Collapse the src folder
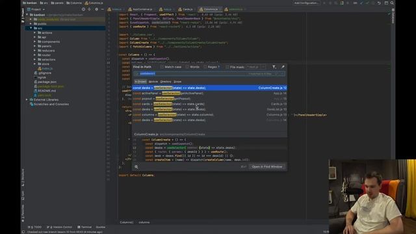The image size is (416, 234). click(31, 28)
